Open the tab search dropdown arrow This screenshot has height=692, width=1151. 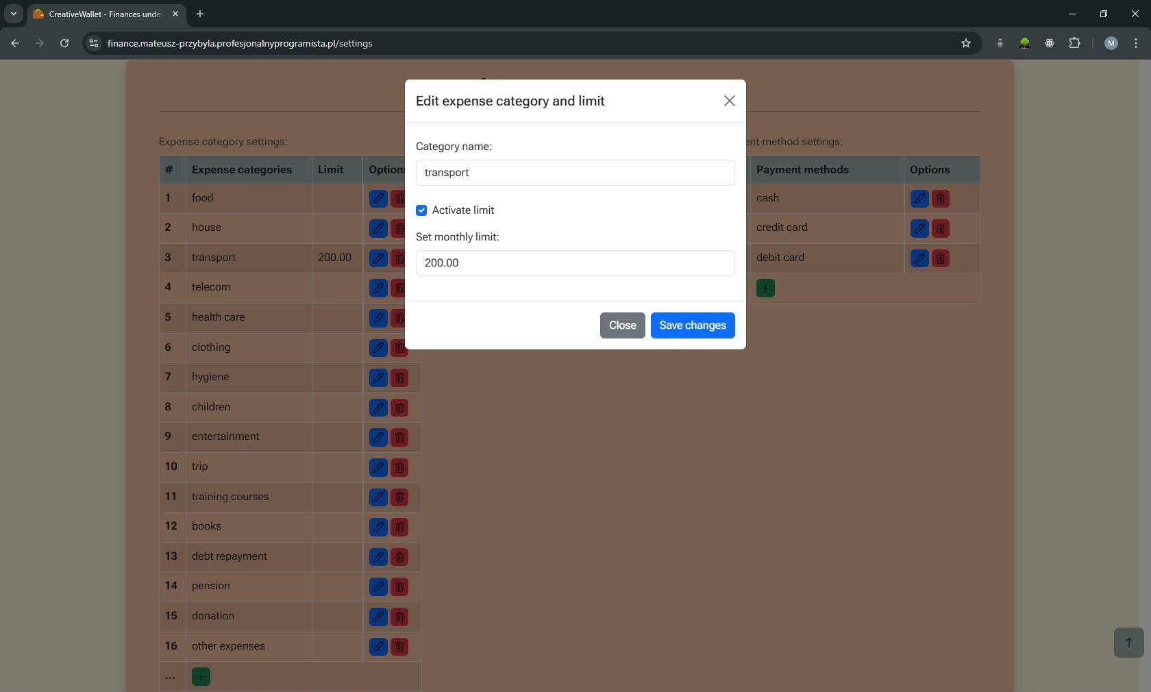(x=13, y=14)
